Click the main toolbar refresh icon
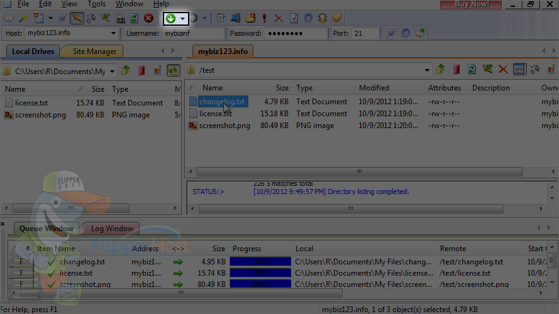The height and width of the screenshot is (314, 559). pos(135,18)
